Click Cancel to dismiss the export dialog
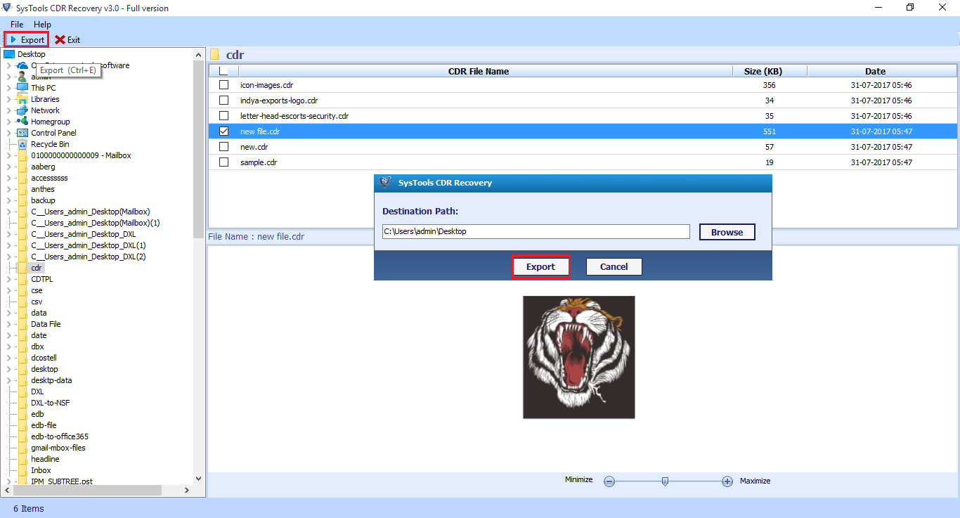The height and width of the screenshot is (518, 960). [614, 266]
